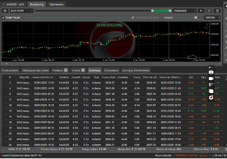The width and height of the screenshot is (227, 159).
Task: Click the webcam microphone icon in capture toolbar
Action: tap(211, 85)
